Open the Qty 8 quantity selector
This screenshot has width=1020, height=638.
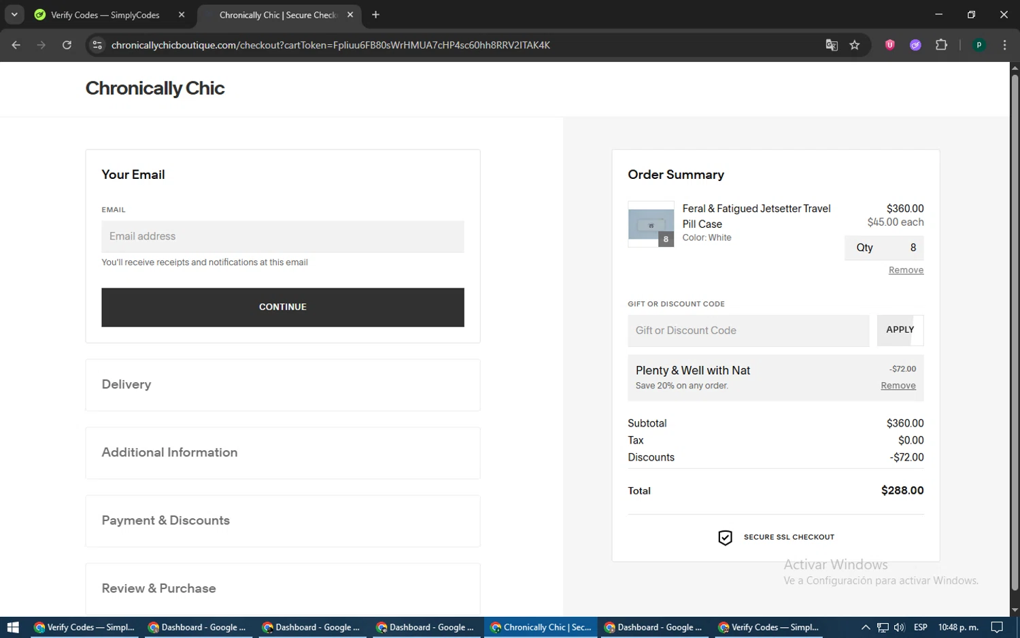click(x=884, y=248)
